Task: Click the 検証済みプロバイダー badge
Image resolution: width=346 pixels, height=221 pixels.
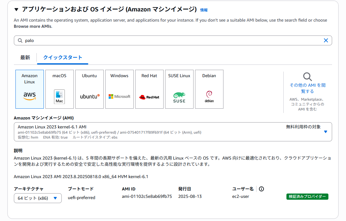Action: [x=307, y=197]
